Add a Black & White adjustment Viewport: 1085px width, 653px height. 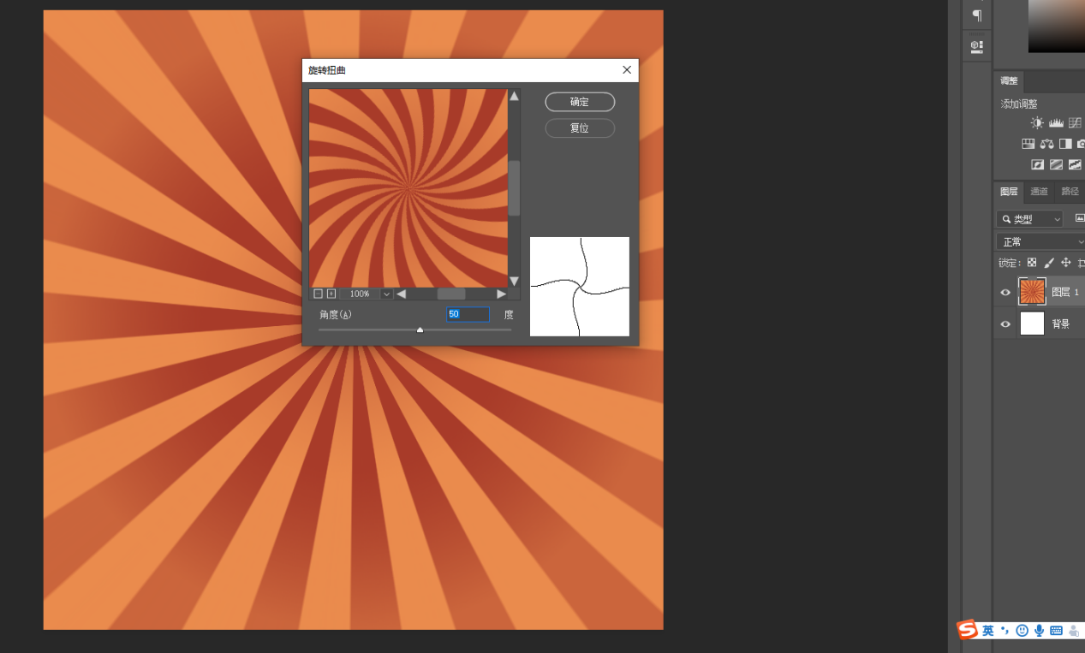[1065, 144]
